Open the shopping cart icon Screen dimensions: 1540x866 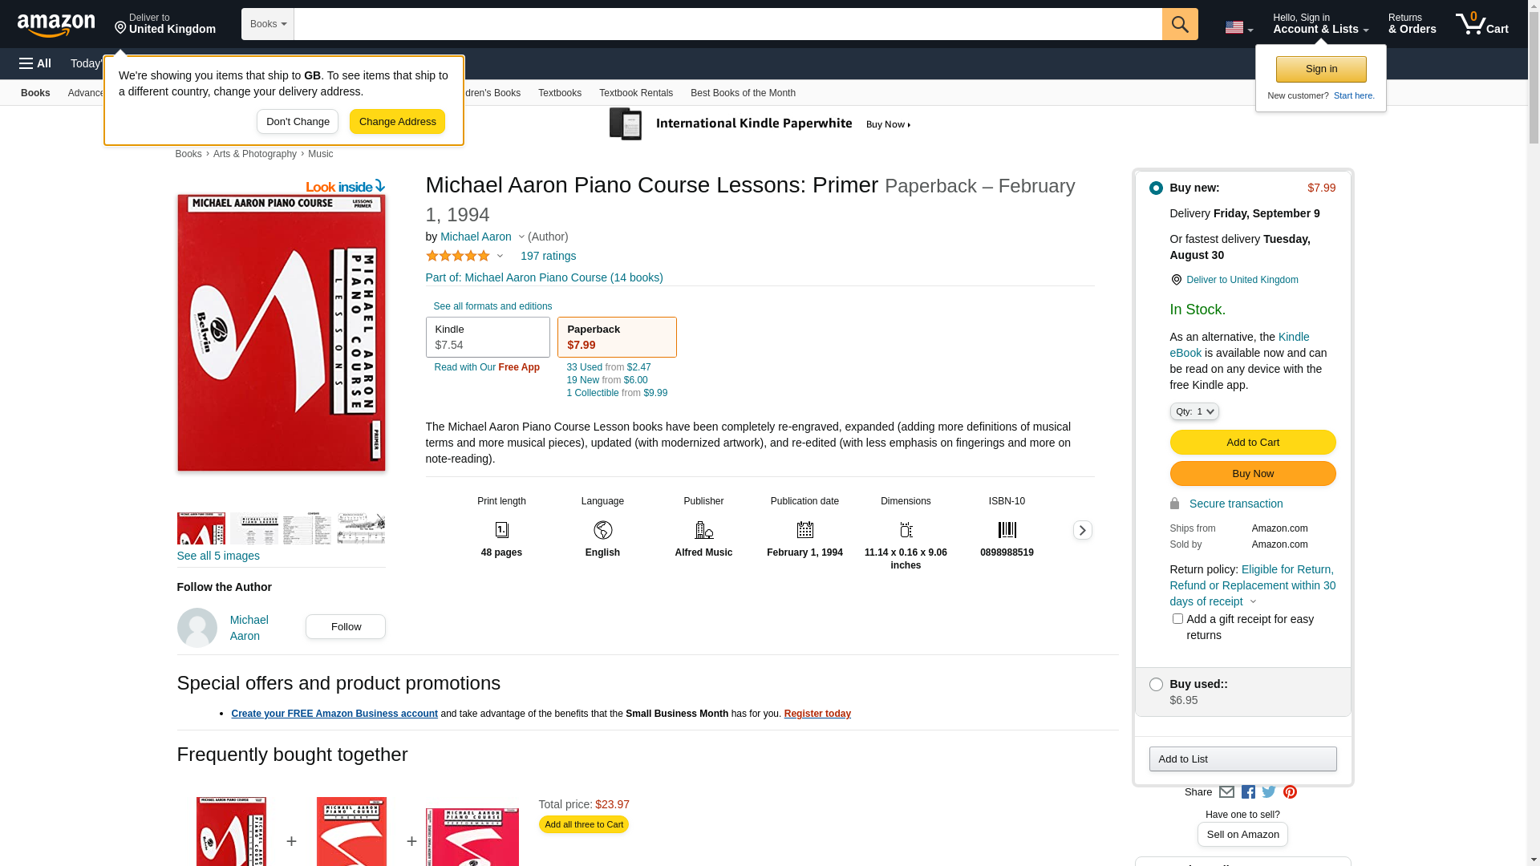pyautogui.click(x=1481, y=24)
